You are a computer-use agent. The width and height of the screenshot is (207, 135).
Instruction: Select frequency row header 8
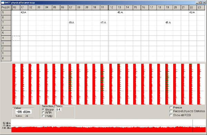[x=6, y=18]
